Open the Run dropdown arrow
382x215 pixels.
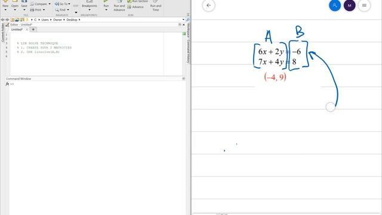[106, 10]
